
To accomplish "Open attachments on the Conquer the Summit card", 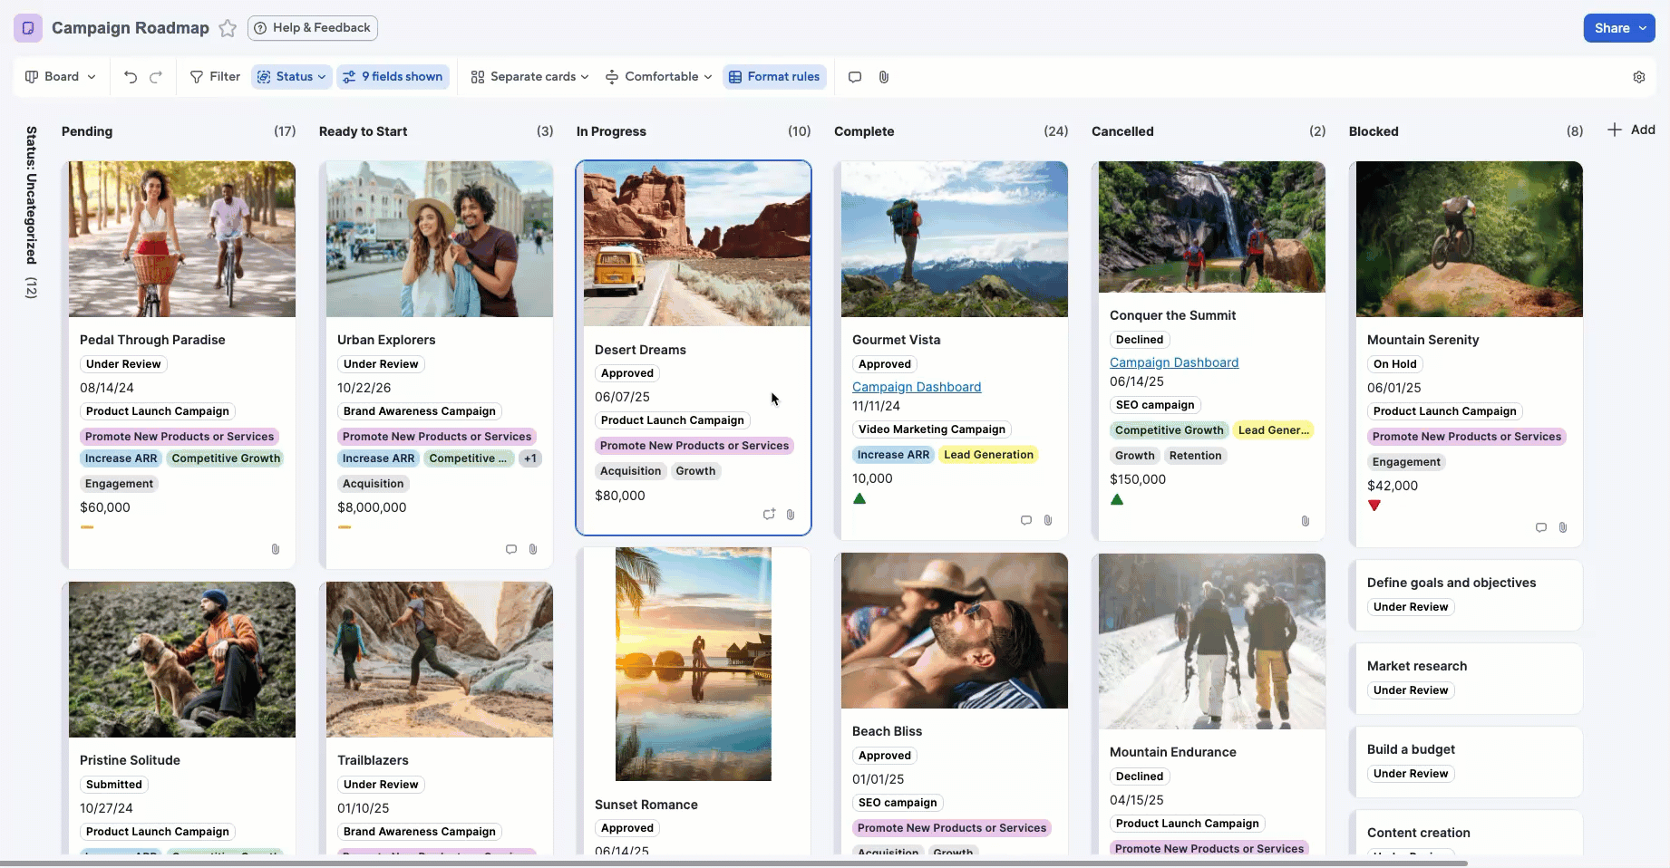I will (x=1305, y=521).
